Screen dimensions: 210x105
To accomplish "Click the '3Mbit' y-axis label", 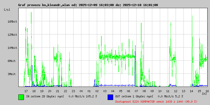I will coord(12,74).
